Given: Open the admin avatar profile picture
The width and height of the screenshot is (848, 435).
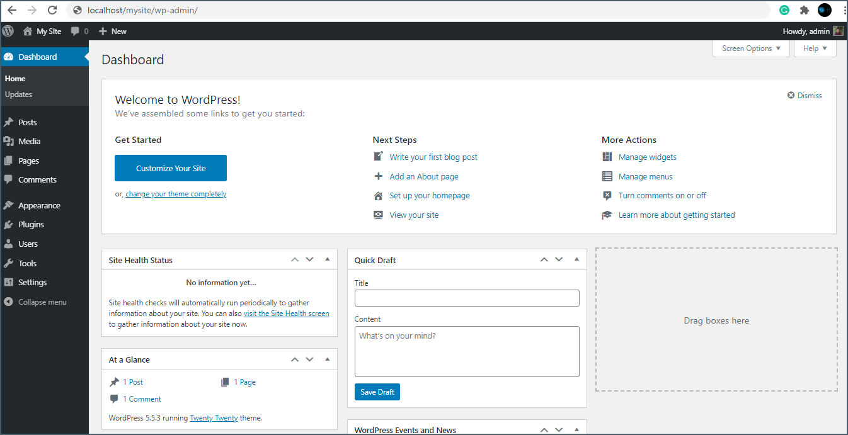Looking at the screenshot, I should click(838, 31).
